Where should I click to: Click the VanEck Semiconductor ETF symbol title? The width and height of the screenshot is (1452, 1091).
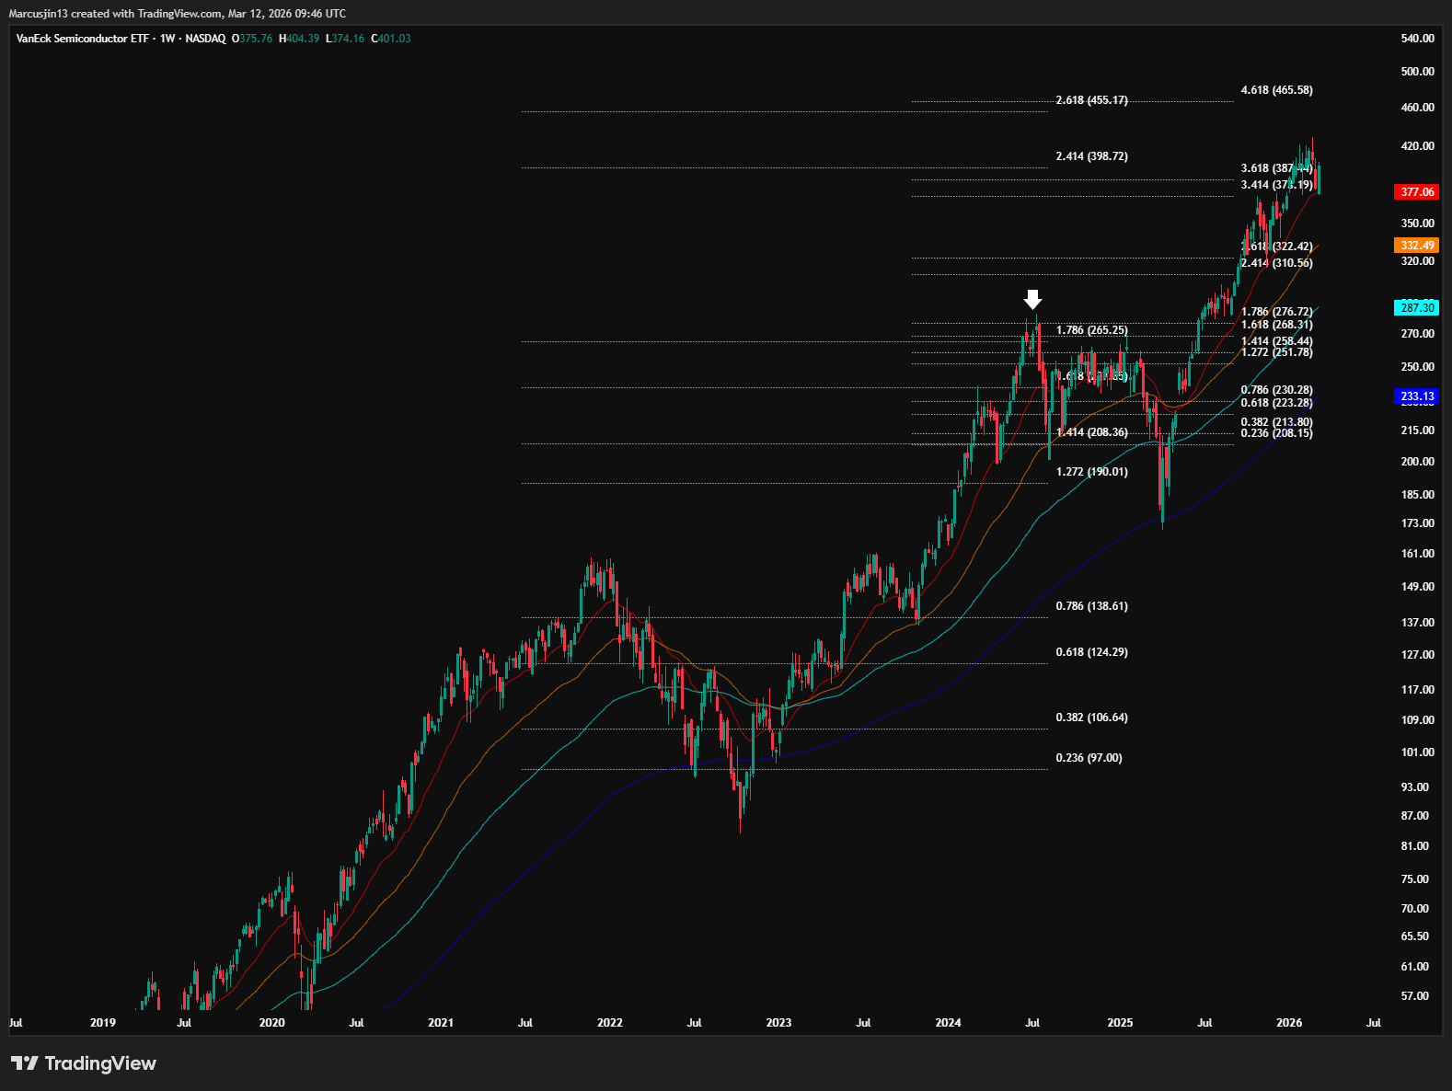(x=84, y=39)
